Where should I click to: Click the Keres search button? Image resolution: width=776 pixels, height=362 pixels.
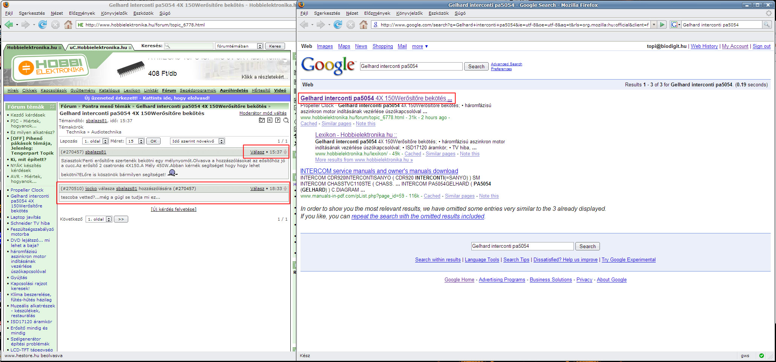[x=275, y=46]
